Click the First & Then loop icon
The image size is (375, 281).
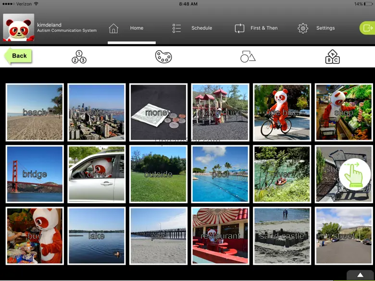(x=239, y=28)
